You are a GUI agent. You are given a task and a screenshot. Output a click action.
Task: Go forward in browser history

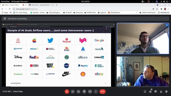[6, 9]
